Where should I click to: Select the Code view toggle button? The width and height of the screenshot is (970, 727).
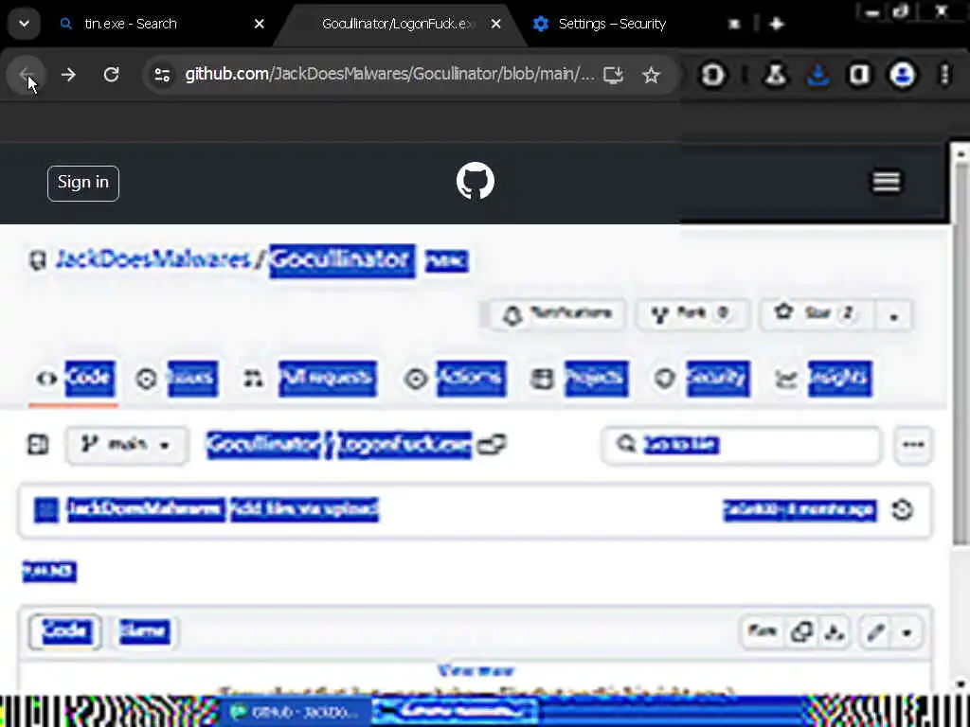pyautogui.click(x=65, y=631)
